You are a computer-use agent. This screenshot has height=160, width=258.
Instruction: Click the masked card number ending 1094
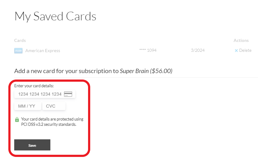[148, 50]
